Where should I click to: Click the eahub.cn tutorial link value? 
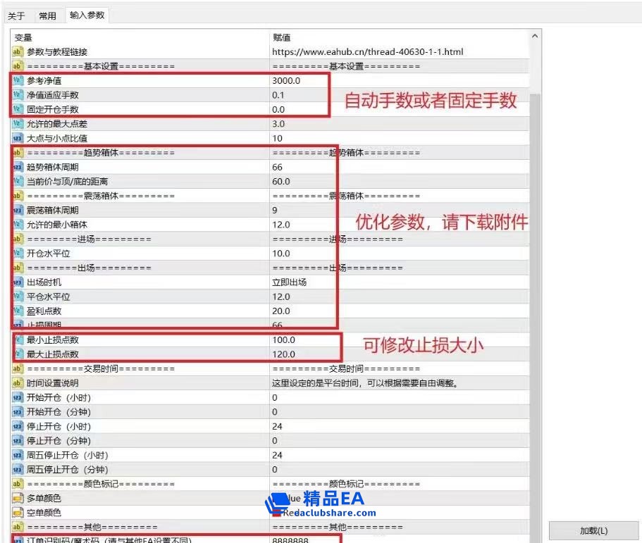[x=367, y=51]
